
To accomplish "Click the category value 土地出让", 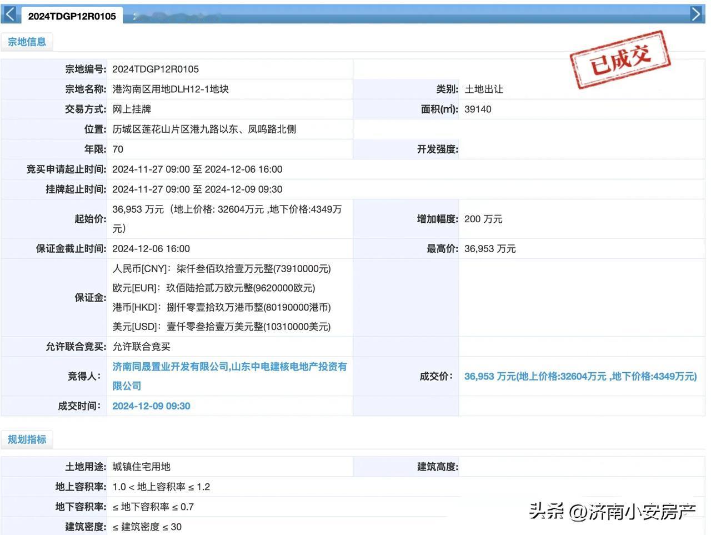I will point(484,89).
